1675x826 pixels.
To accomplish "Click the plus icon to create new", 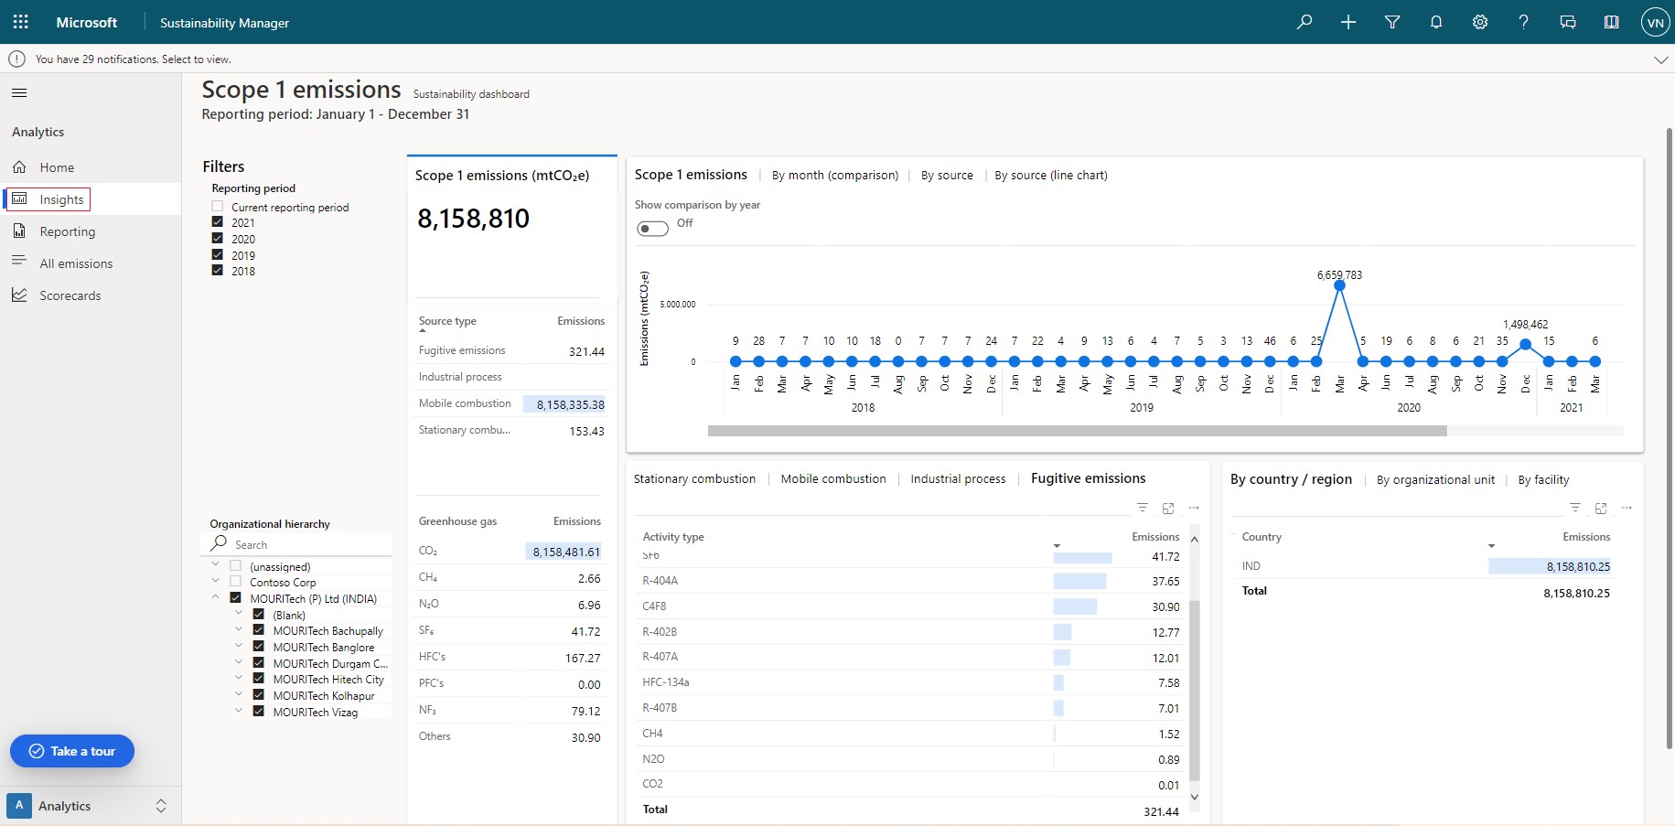I will (1348, 22).
